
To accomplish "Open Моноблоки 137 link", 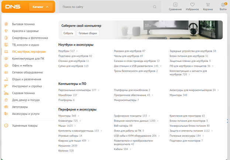I will (68, 95).
